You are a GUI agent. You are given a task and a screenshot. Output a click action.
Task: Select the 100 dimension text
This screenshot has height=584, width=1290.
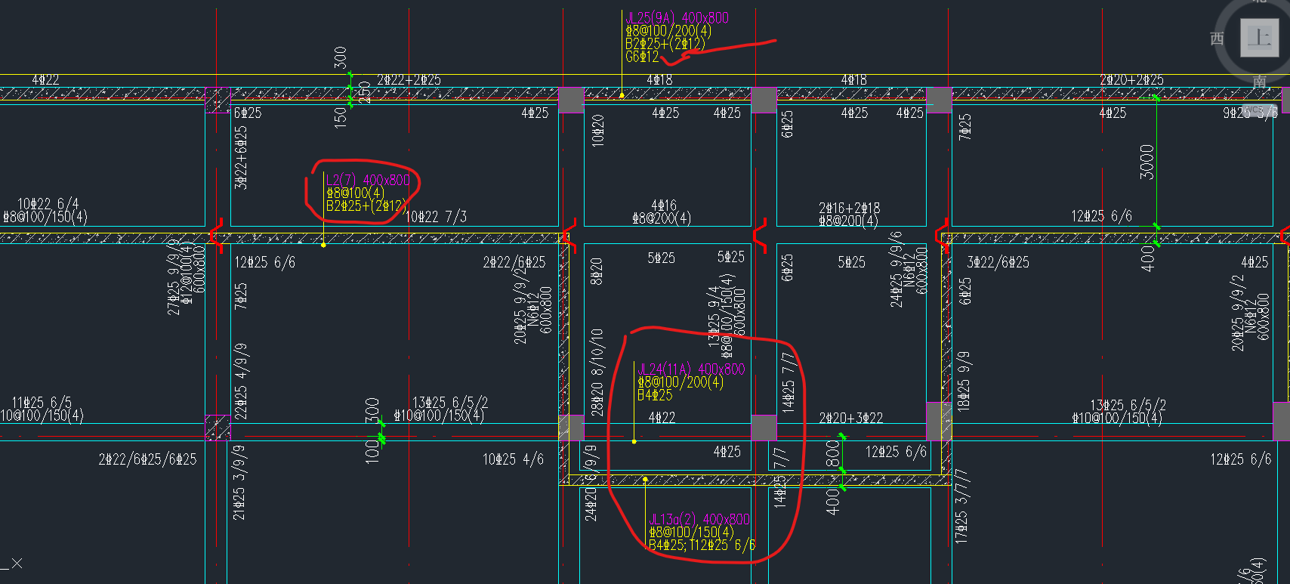click(x=372, y=451)
